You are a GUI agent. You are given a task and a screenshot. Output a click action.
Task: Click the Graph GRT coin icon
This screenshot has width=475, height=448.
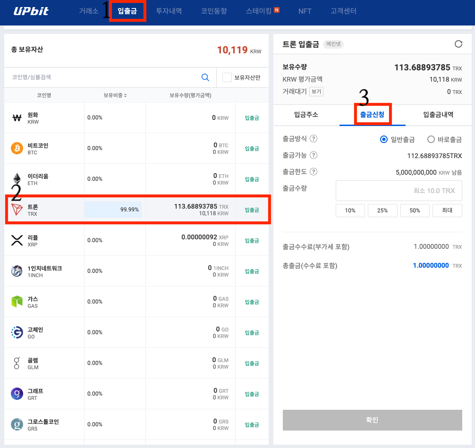point(17,394)
